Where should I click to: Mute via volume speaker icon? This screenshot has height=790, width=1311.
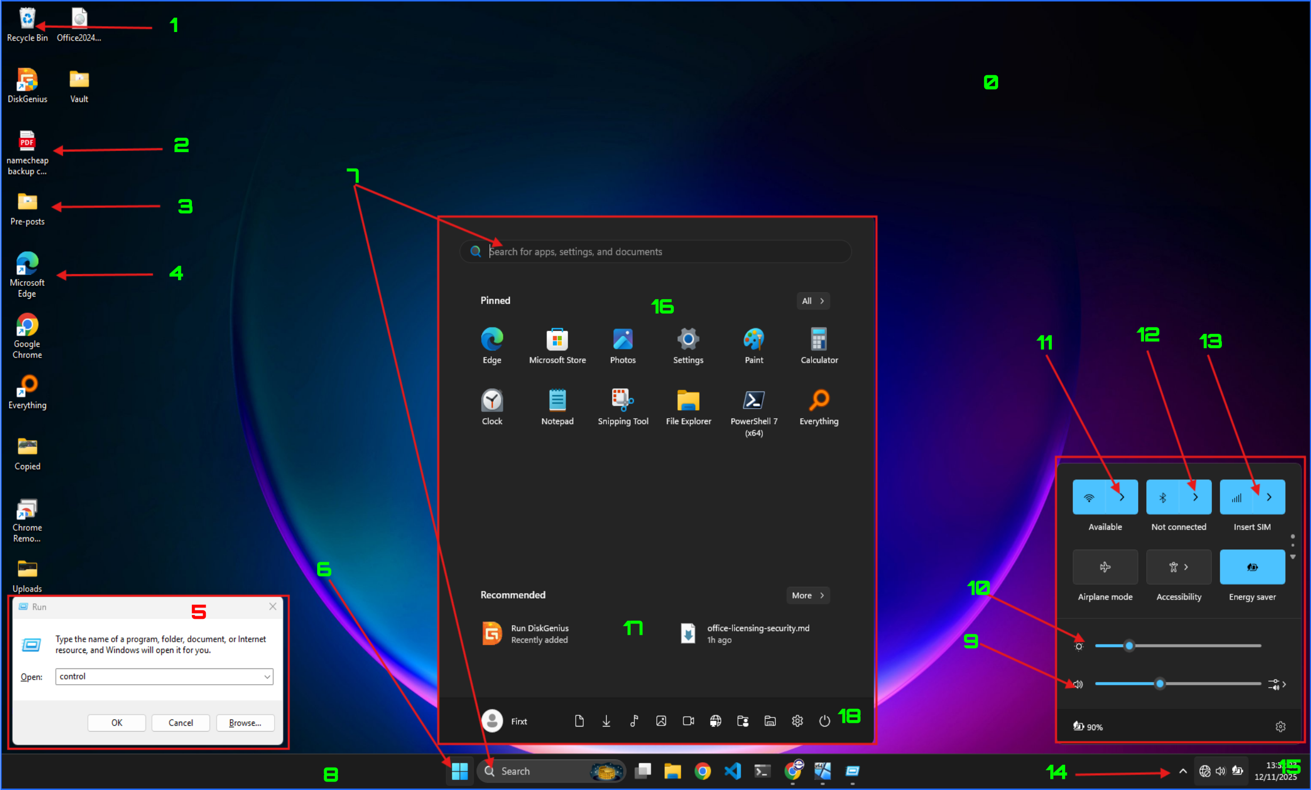[1079, 684]
